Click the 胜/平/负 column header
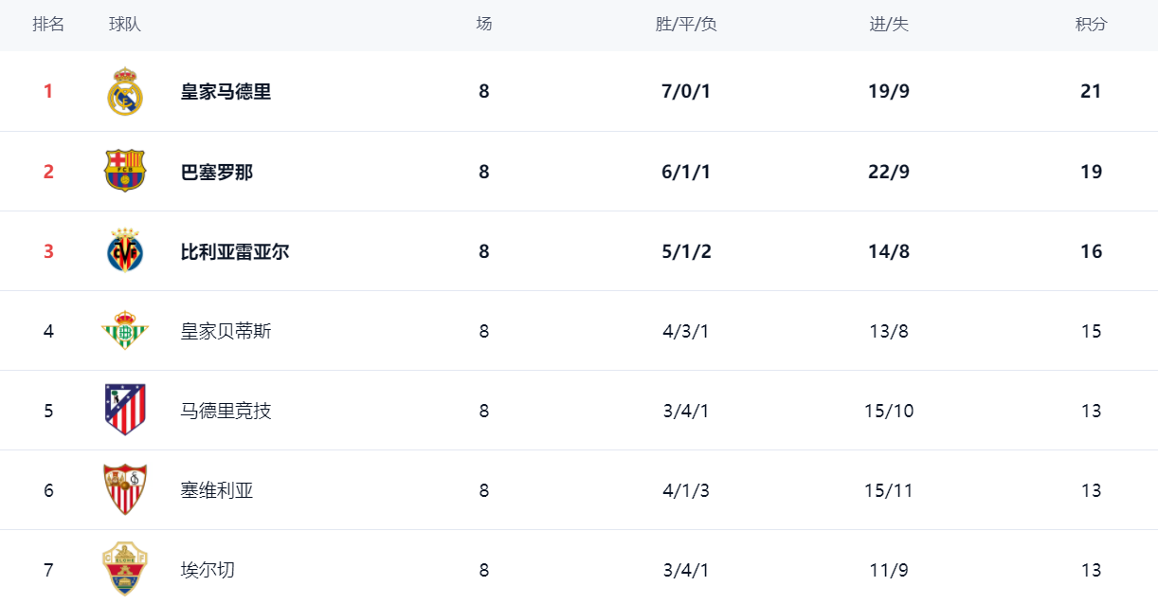This screenshot has height=605, width=1158. tap(686, 25)
